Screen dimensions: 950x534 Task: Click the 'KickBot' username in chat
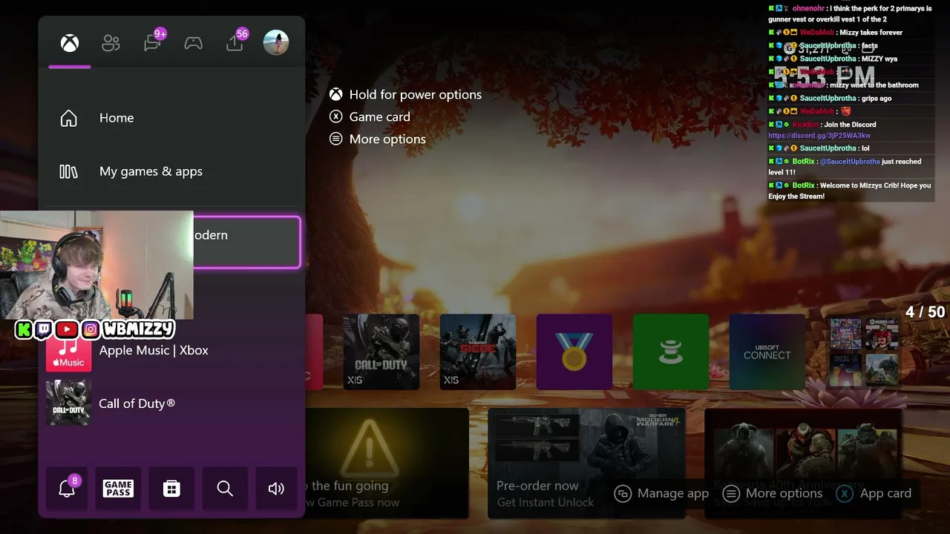click(x=805, y=125)
